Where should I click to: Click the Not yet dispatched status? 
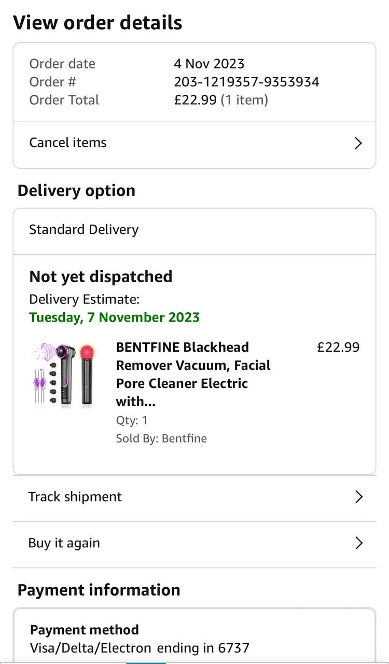[x=101, y=276]
